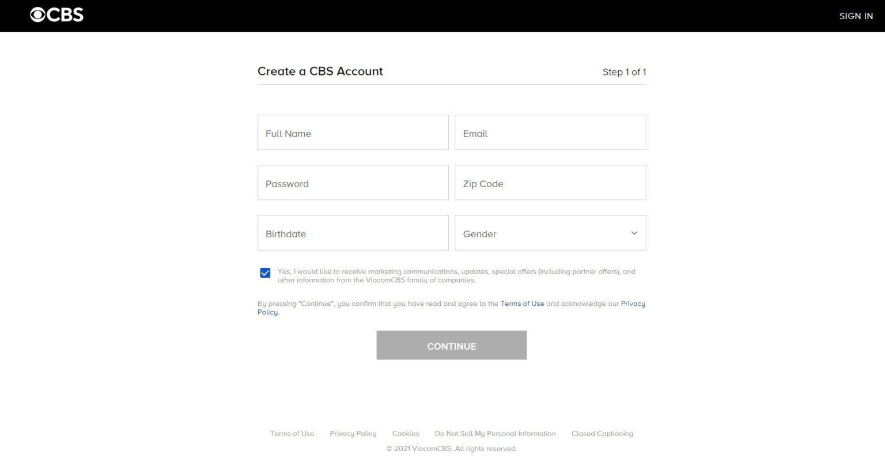Select Do Not Sell My Personal Information
Viewport: 885px width, 462px height.
pyautogui.click(x=495, y=434)
